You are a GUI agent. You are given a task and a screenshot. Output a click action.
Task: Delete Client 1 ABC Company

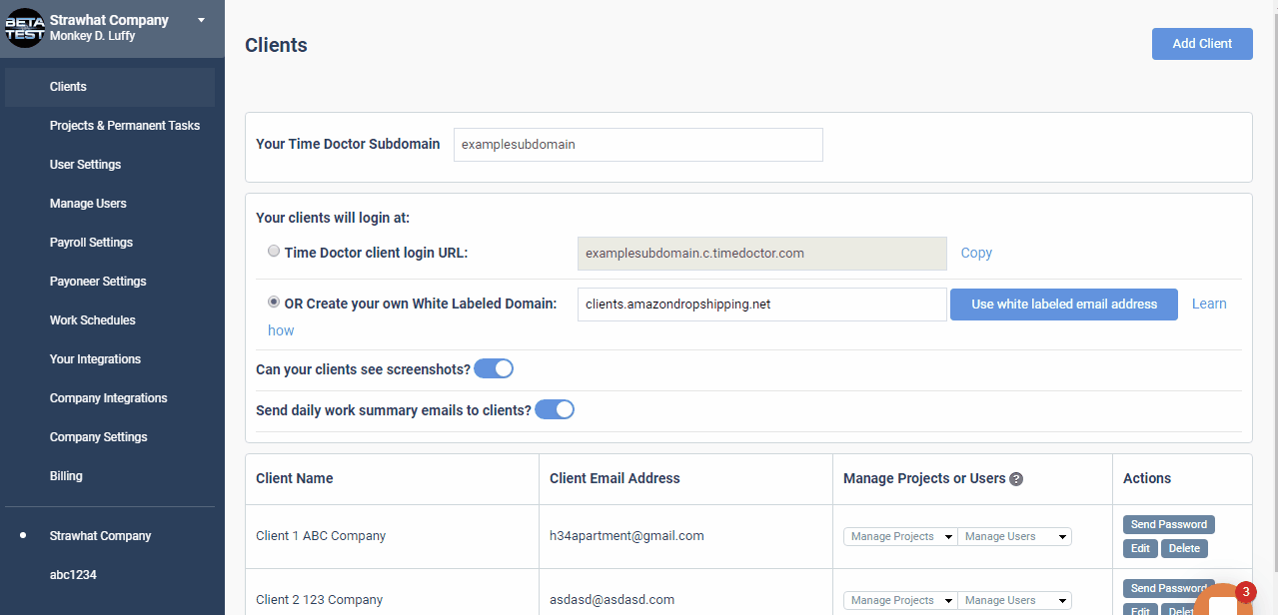point(1184,548)
